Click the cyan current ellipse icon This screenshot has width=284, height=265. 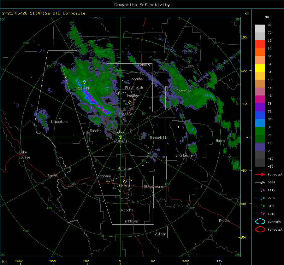click(x=260, y=222)
